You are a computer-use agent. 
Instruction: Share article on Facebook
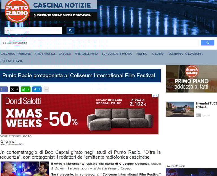[4, 89]
